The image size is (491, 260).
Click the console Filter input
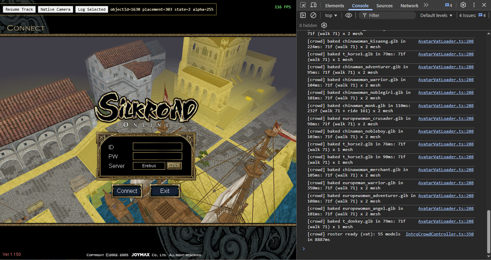387,15
